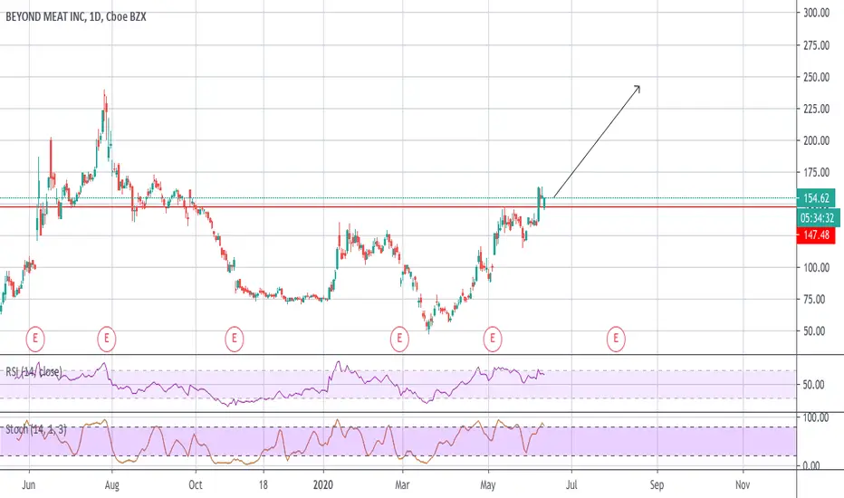Viewport: 844px width, 498px height.
Task: Click the earnings marker near August
Action: point(107,339)
